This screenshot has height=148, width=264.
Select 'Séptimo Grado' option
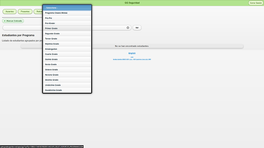pyautogui.click(x=67, y=44)
